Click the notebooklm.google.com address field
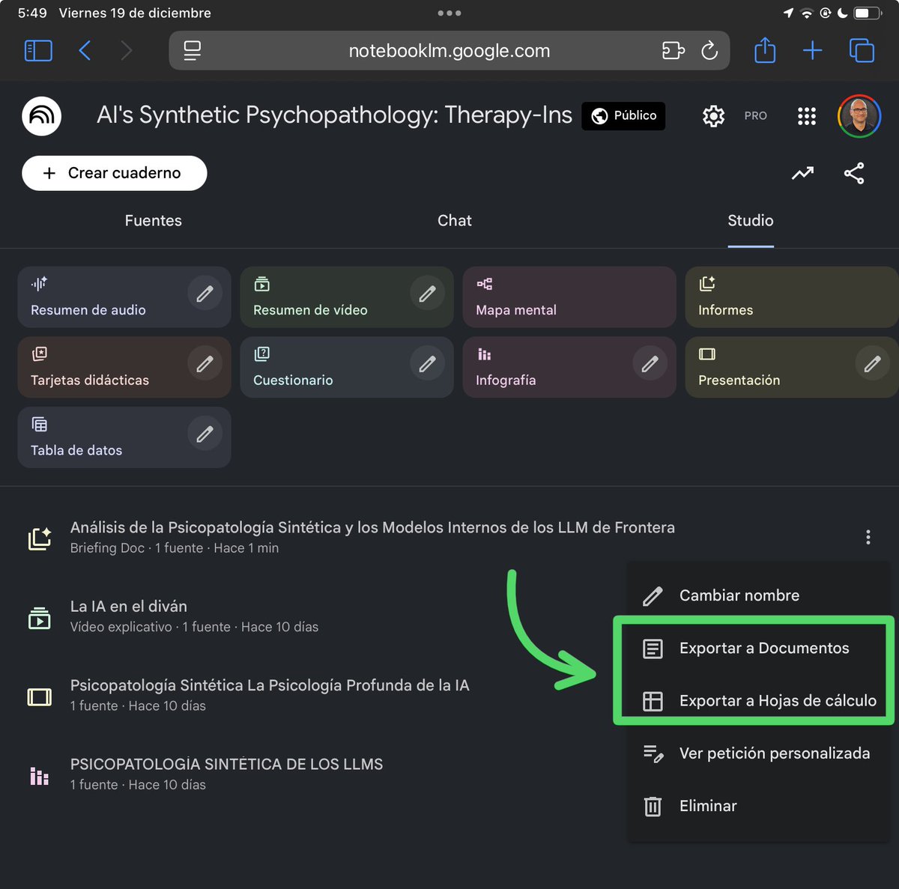This screenshot has height=889, width=899. [x=449, y=51]
